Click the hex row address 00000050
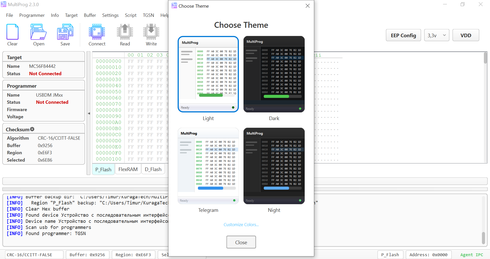Viewport: 490px width, 259px height. 109,92
